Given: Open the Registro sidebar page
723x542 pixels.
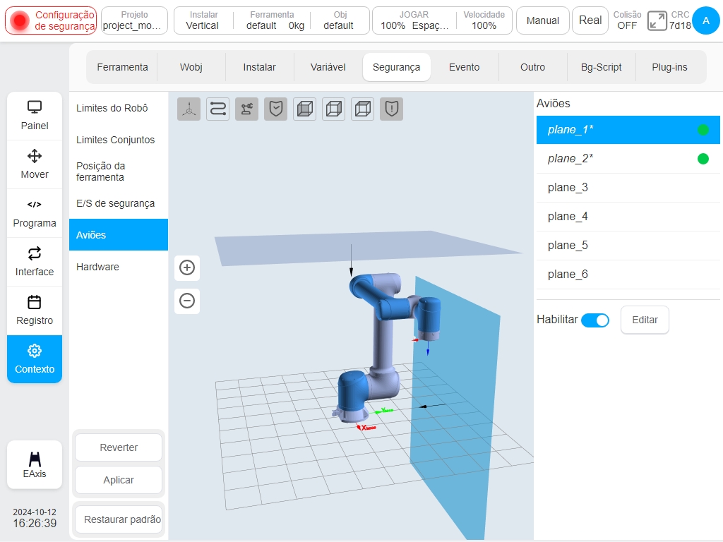Looking at the screenshot, I should pos(35,311).
